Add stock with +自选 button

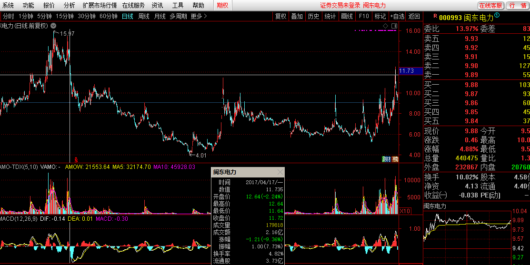397,16
